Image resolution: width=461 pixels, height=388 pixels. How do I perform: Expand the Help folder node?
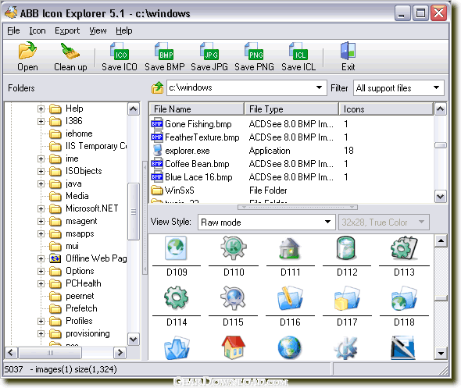tap(41, 109)
